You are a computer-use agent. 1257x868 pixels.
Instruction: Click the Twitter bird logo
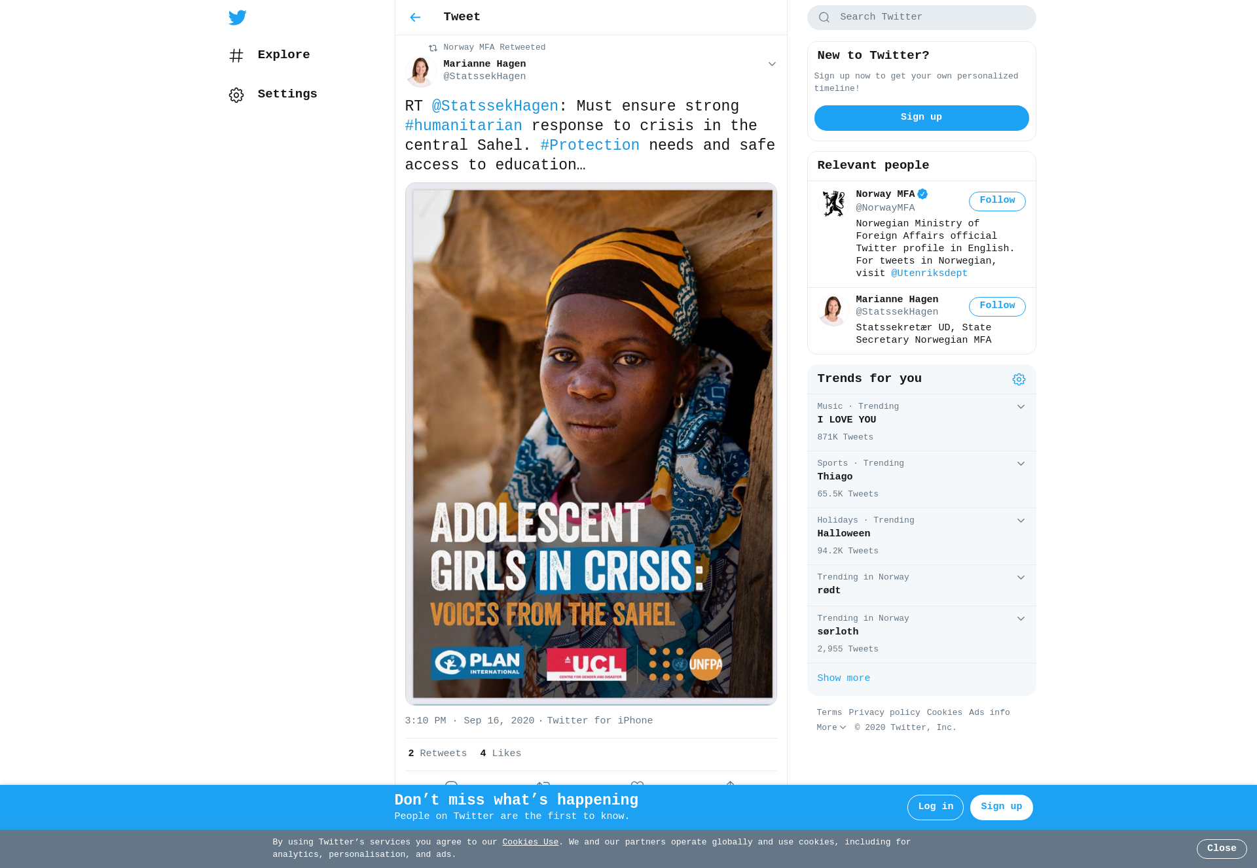click(238, 18)
